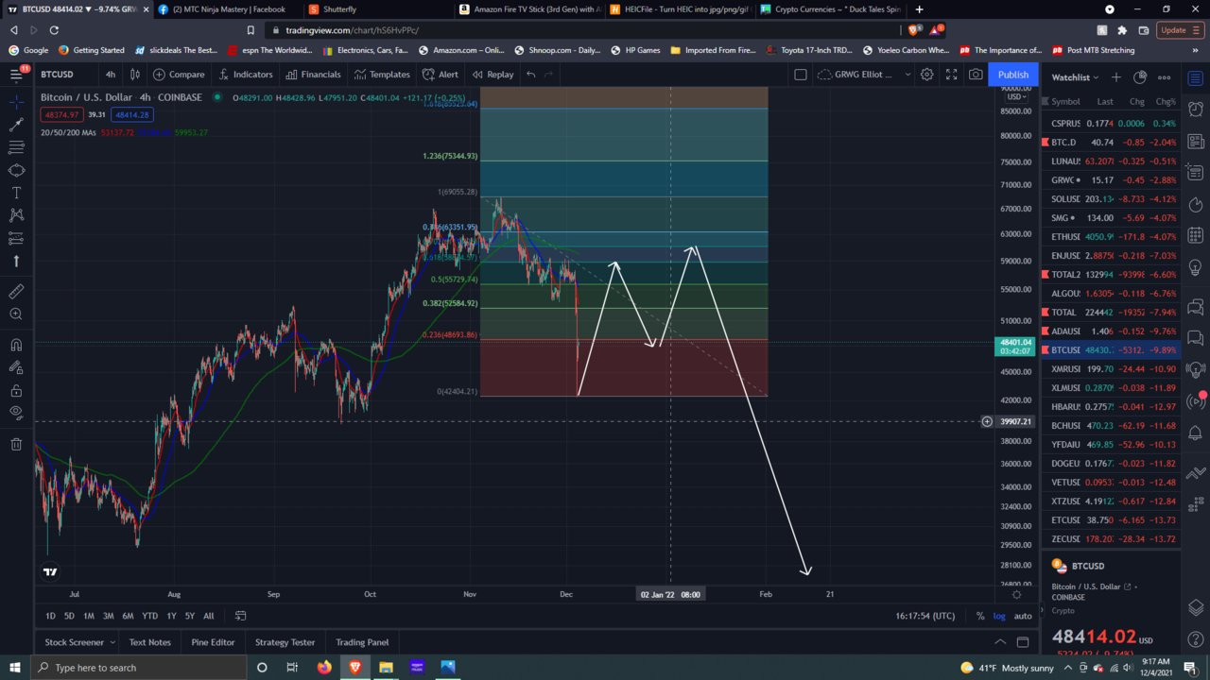Create an Alert from the toolbar
This screenshot has height=680, width=1210.
tap(441, 75)
